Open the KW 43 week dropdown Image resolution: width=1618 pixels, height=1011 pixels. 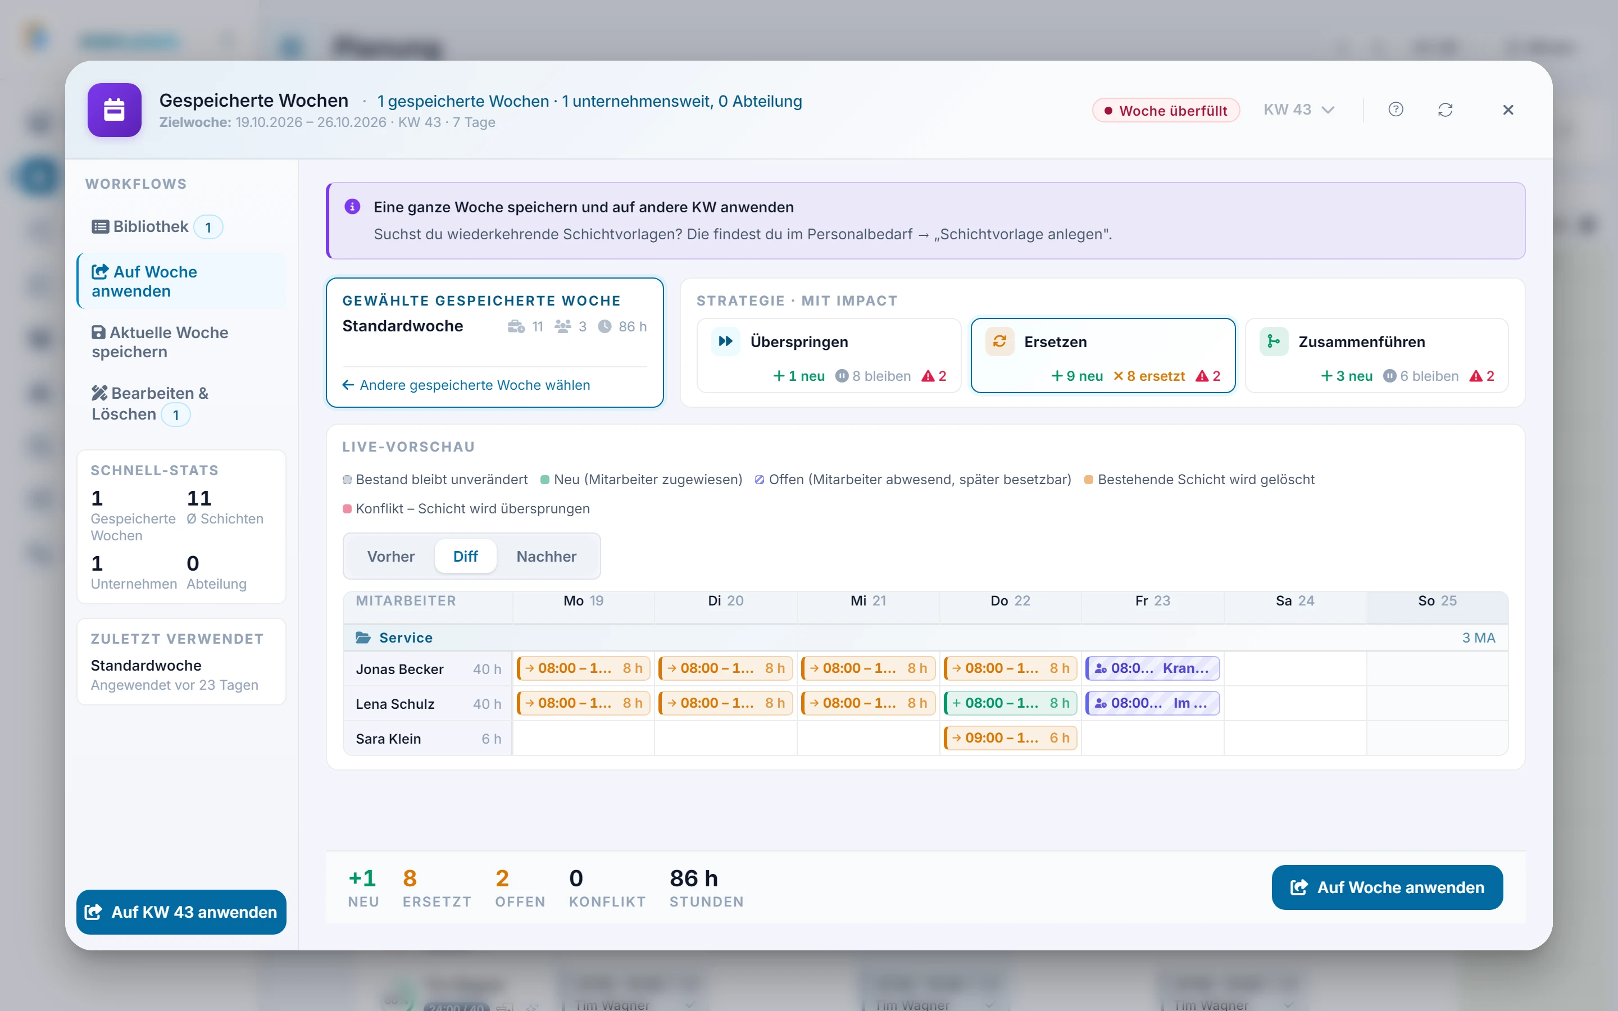[1298, 110]
